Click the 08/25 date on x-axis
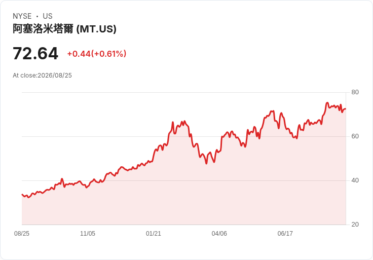Image resolution: width=373 pixels, height=260 pixels. coord(22,234)
